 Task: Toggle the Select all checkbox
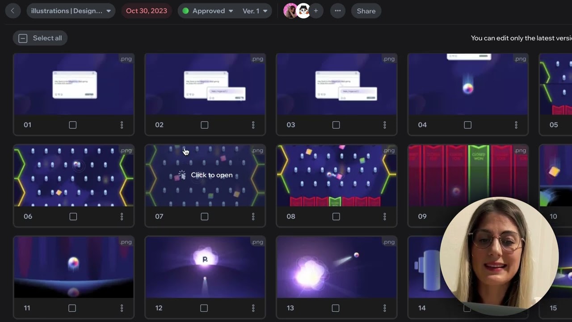[23, 38]
